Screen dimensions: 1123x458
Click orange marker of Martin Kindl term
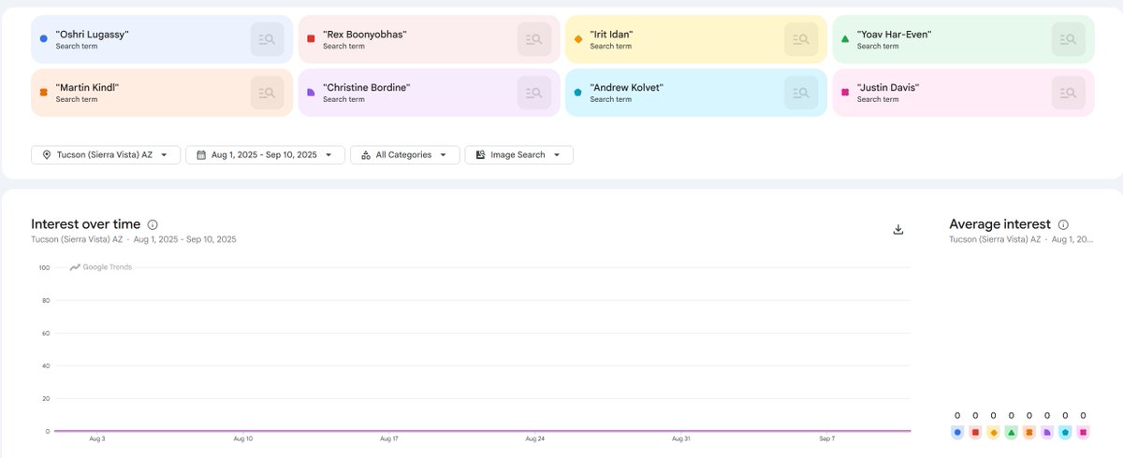(44, 93)
